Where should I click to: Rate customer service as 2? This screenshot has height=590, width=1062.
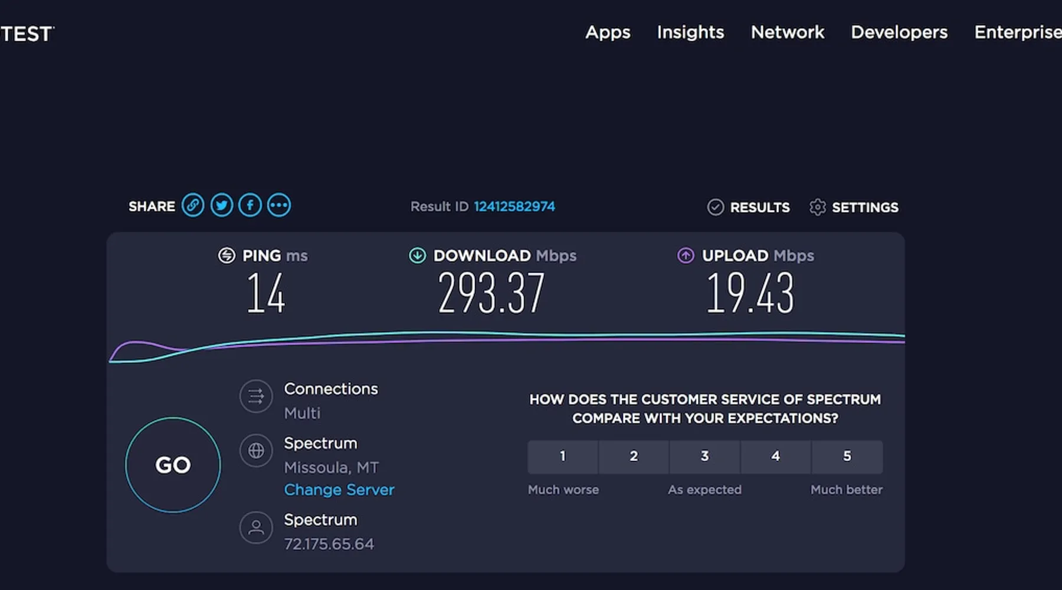click(634, 457)
